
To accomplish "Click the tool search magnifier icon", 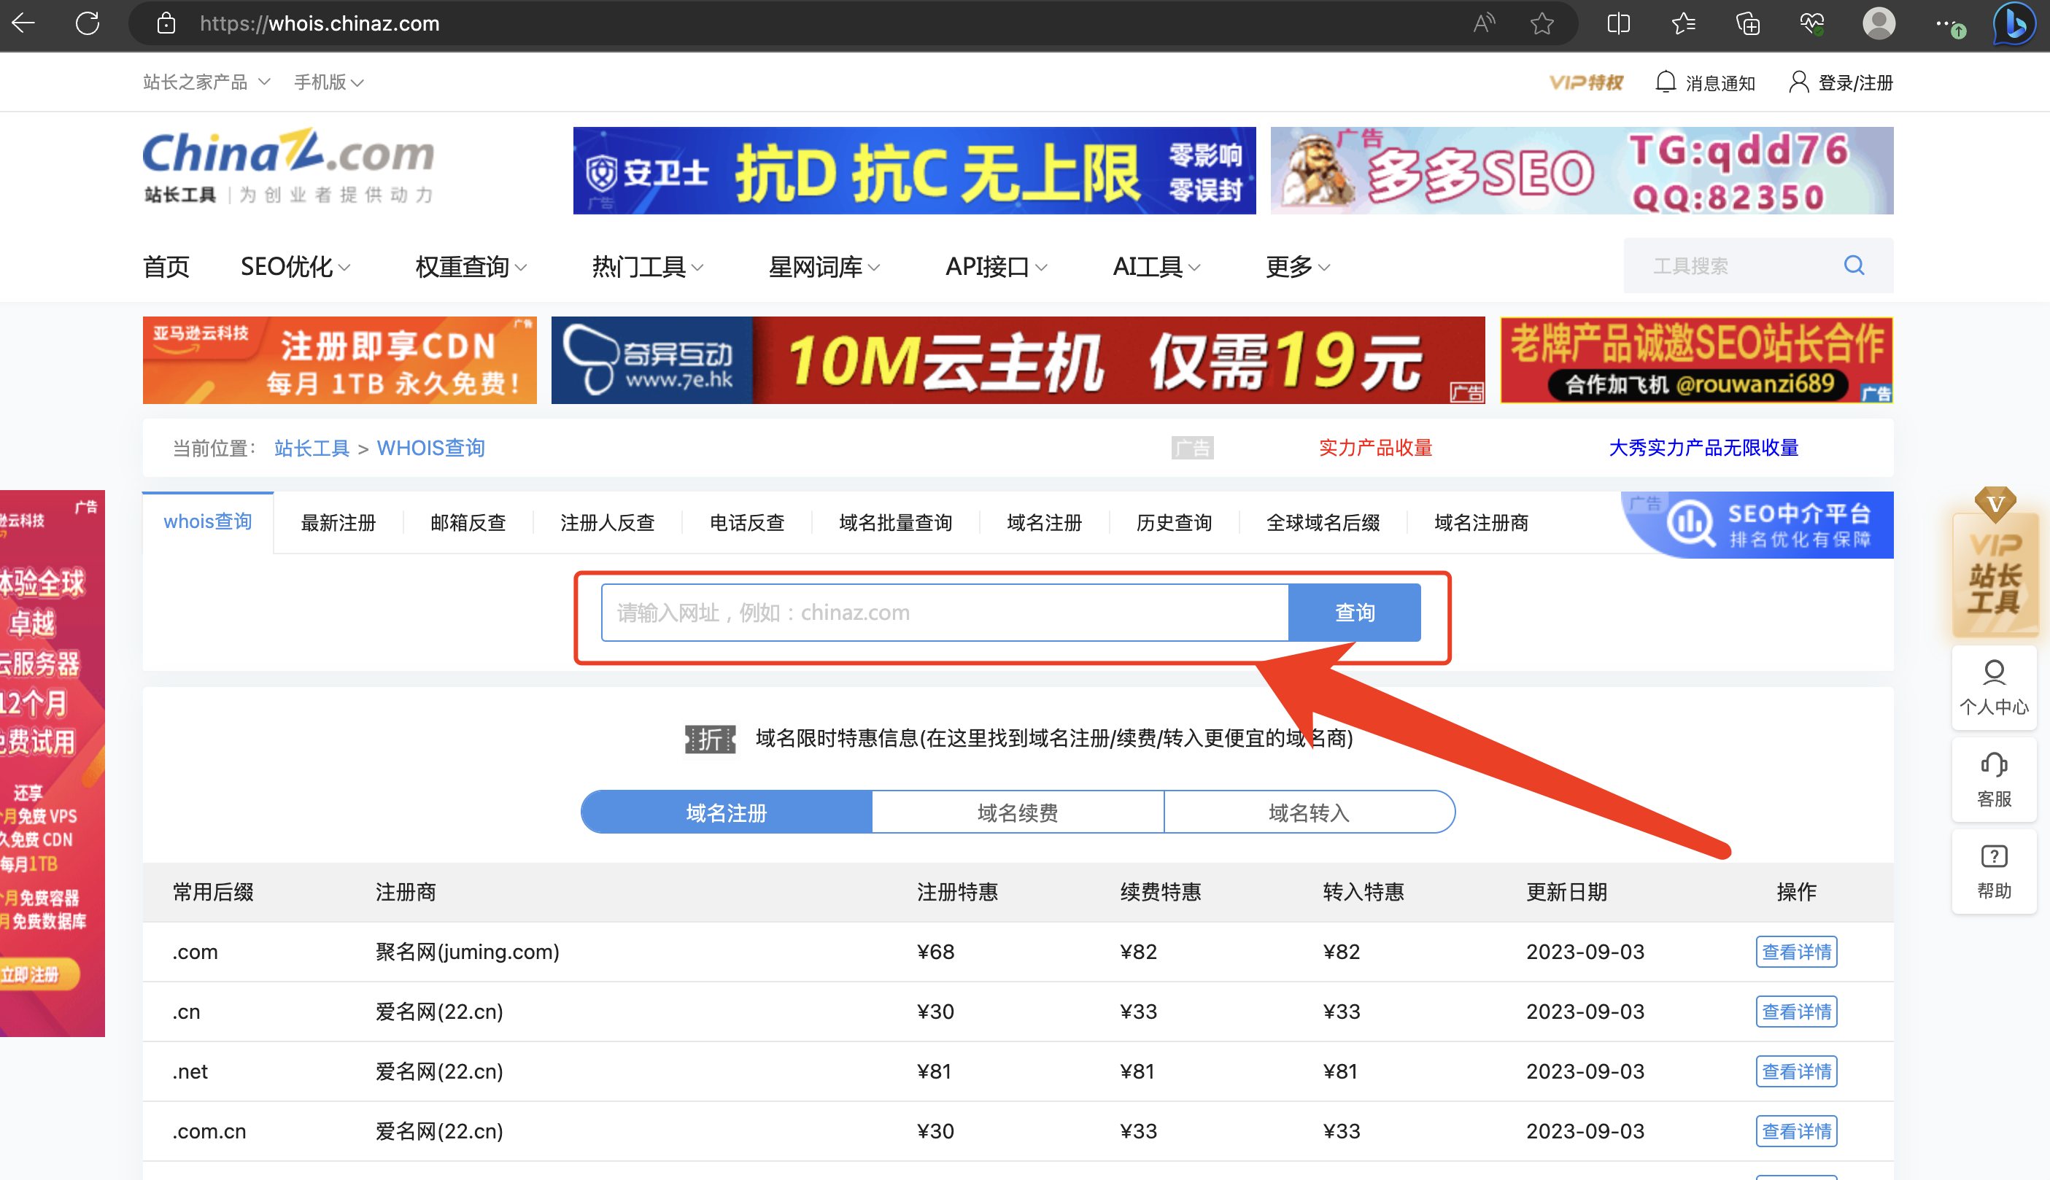I will 1854,265.
